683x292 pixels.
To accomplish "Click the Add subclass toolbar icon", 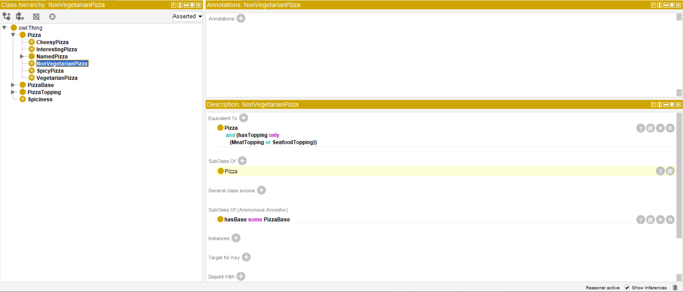I will coord(6,16).
